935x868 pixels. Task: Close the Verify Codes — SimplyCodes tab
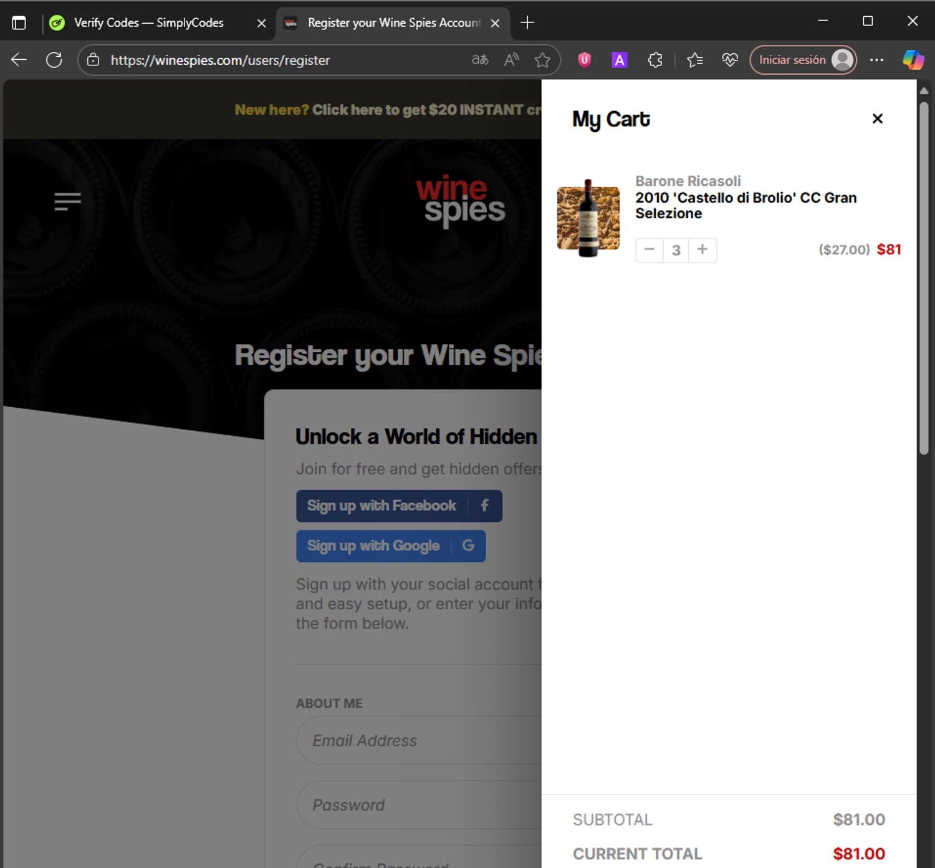[262, 23]
